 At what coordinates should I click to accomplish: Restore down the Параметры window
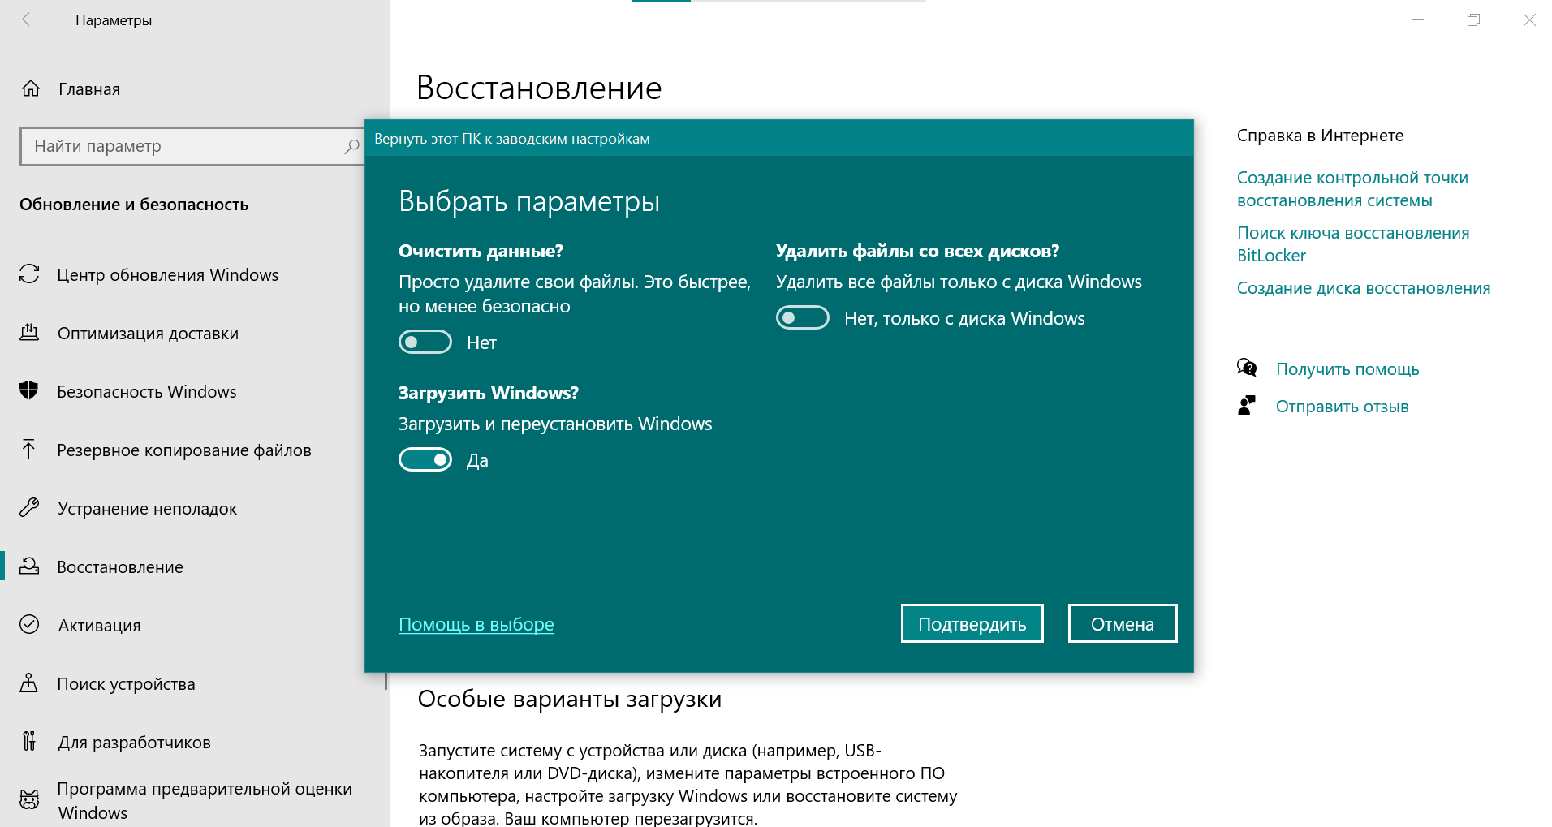click(1474, 19)
